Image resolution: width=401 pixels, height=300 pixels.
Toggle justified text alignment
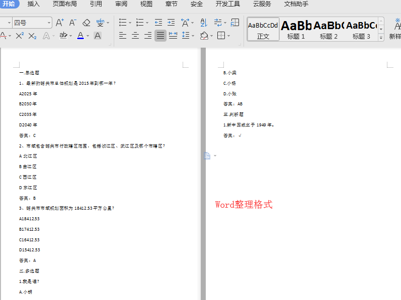tap(160, 36)
